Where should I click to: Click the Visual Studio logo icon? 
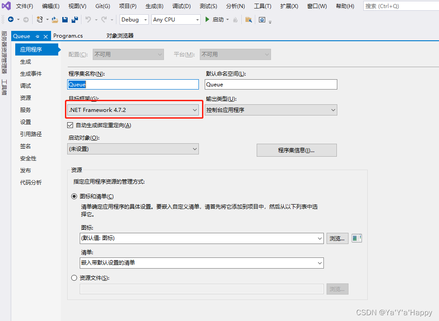[x=6, y=6]
